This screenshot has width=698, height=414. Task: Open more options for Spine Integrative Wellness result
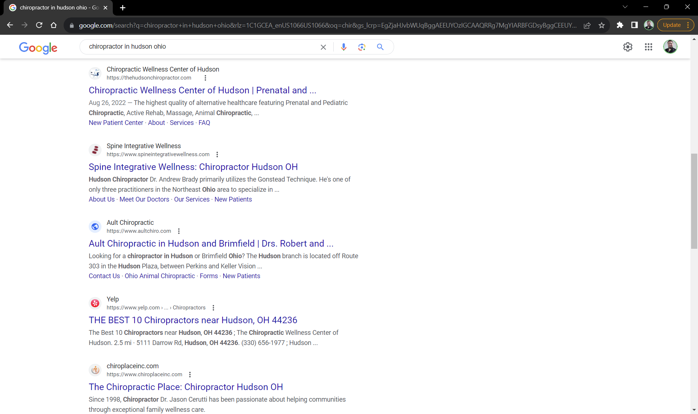pos(217,154)
